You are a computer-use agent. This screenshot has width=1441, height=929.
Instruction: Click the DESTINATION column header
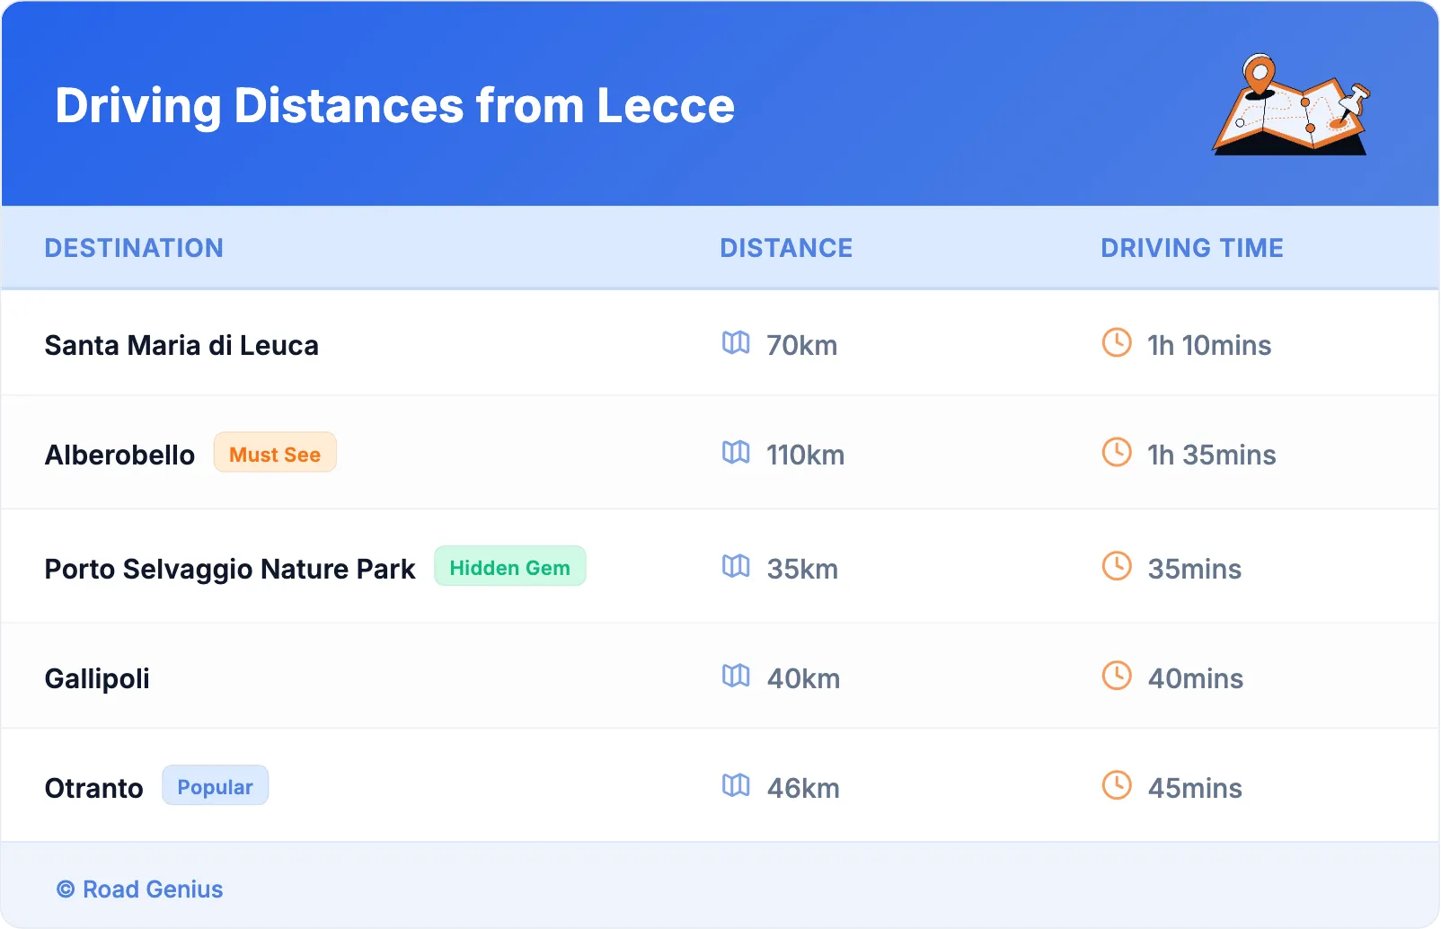(134, 248)
